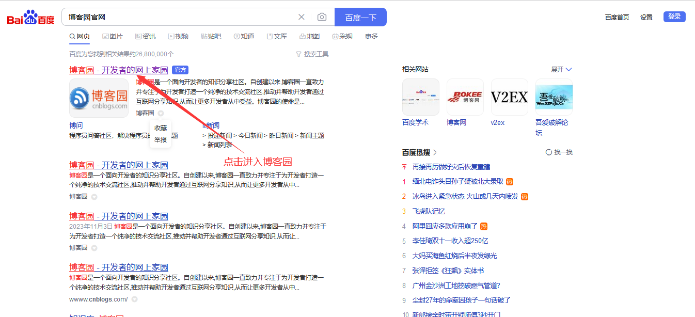Open 缅北电诈头目孙子疑被北大录取

point(458,181)
